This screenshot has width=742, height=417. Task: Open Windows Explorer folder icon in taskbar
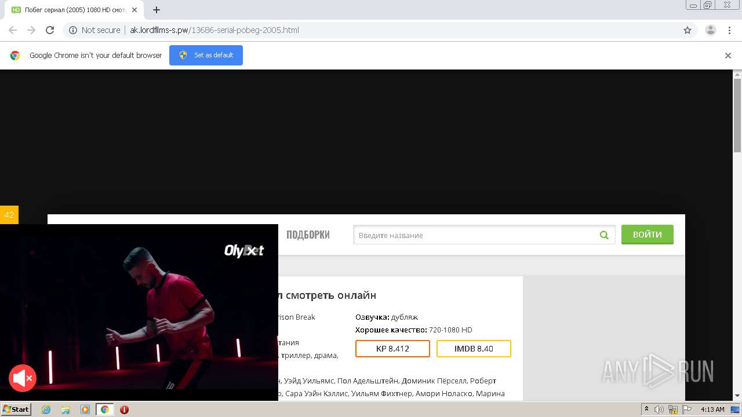tap(66, 409)
